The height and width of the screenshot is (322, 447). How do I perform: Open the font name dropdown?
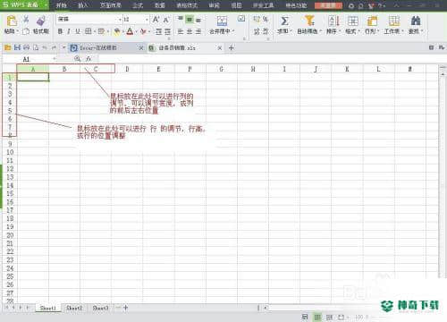(x=120, y=20)
